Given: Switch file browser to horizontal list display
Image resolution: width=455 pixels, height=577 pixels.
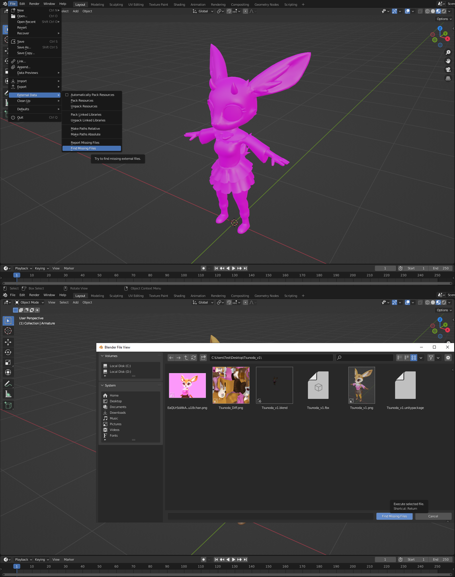Looking at the screenshot, I should tap(407, 358).
